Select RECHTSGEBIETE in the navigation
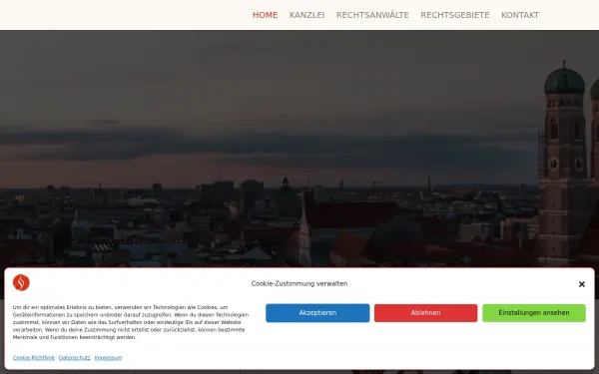599x374 pixels. pyautogui.click(x=455, y=15)
